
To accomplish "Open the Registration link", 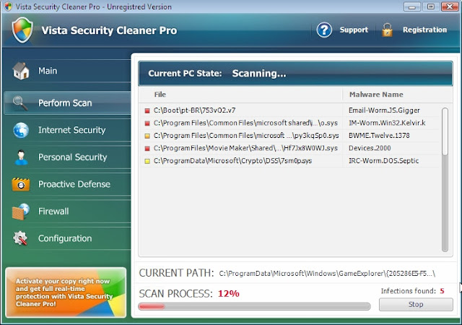I will pos(425,30).
